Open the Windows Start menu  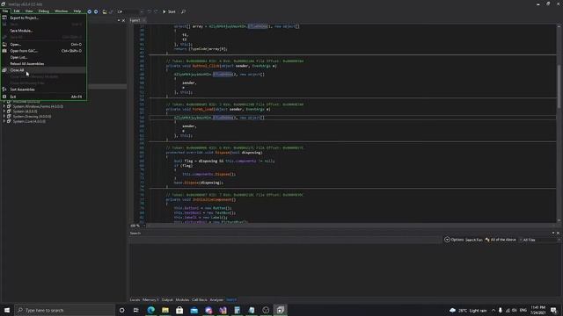[x=7, y=310]
